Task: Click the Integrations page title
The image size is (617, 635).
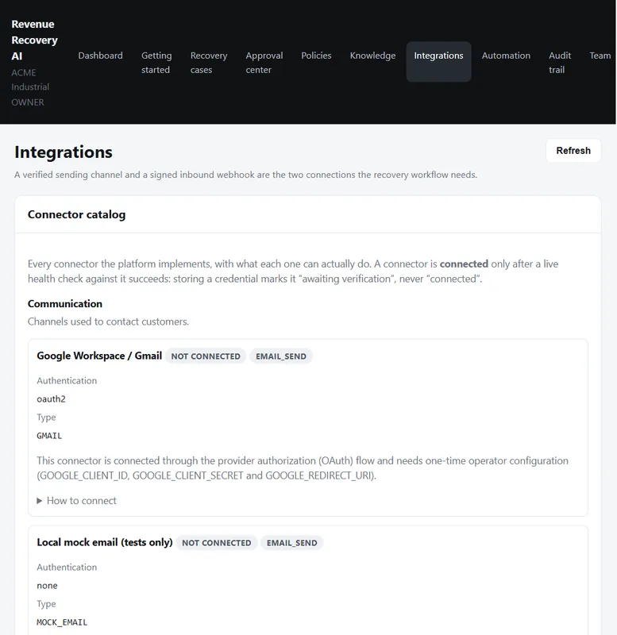Action: tap(64, 152)
